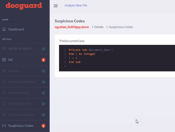Click the MITRE ATT&CK sidebar icon
This screenshot has height=132, width=175.
pyautogui.click(x=4, y=49)
